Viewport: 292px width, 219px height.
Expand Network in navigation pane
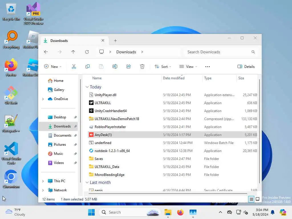click(x=43, y=190)
